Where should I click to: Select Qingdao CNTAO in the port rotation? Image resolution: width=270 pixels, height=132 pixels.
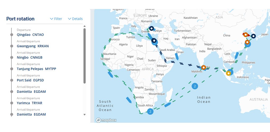[30, 35]
